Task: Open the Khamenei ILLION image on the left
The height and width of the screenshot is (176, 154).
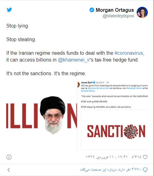Action: click(41, 115)
